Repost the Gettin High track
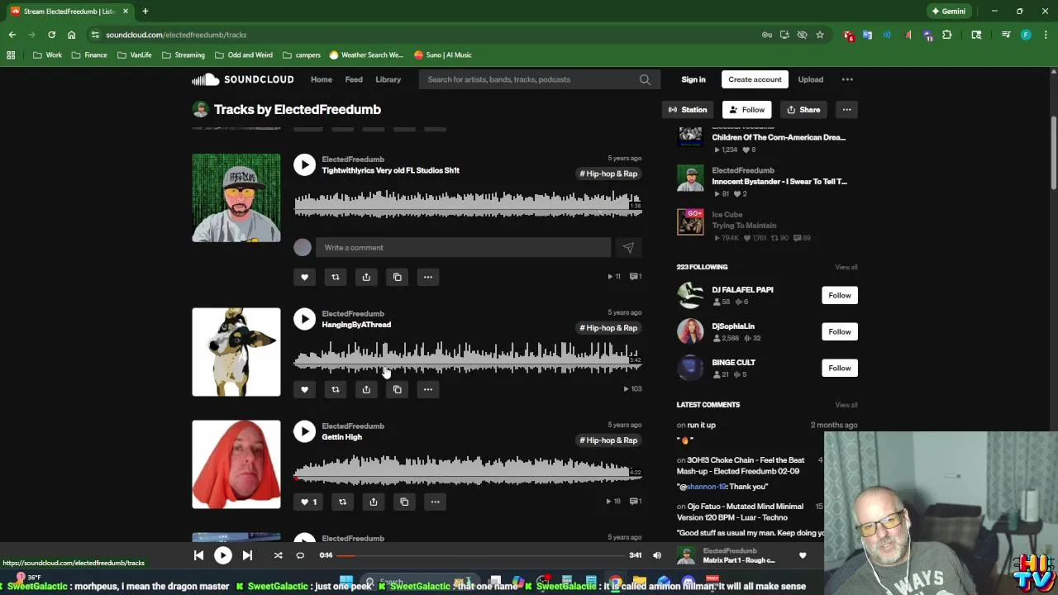The height and width of the screenshot is (595, 1058). click(x=342, y=502)
